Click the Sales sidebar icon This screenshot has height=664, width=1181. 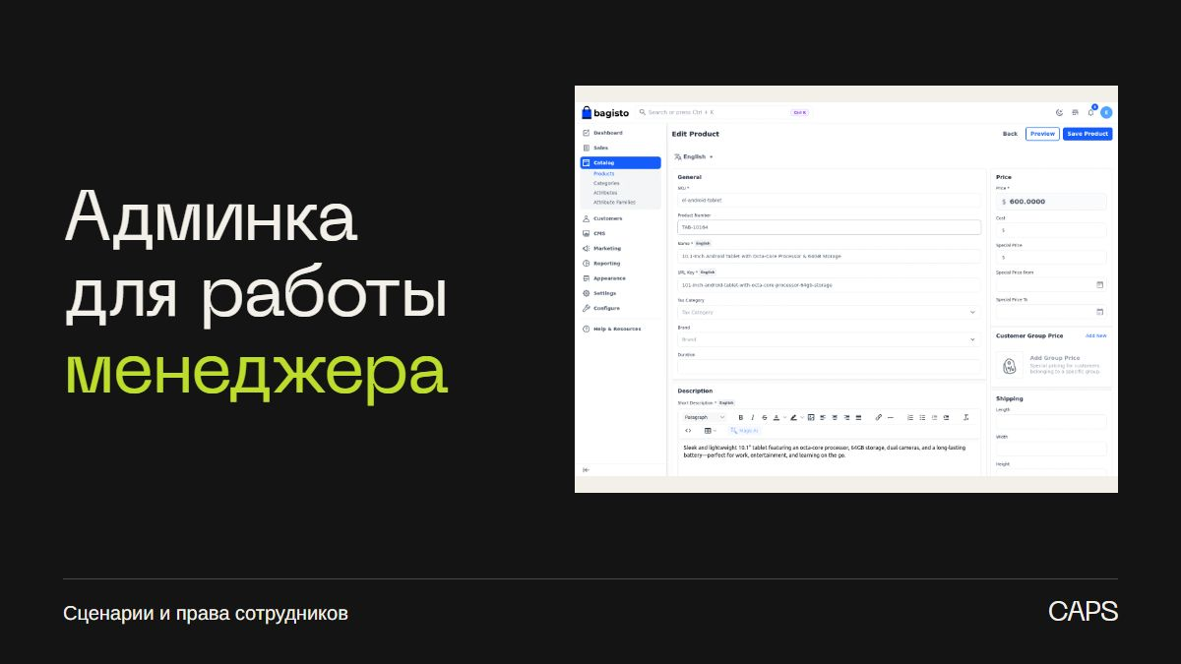click(586, 148)
